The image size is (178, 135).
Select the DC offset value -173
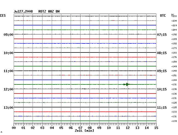[174, 48]
